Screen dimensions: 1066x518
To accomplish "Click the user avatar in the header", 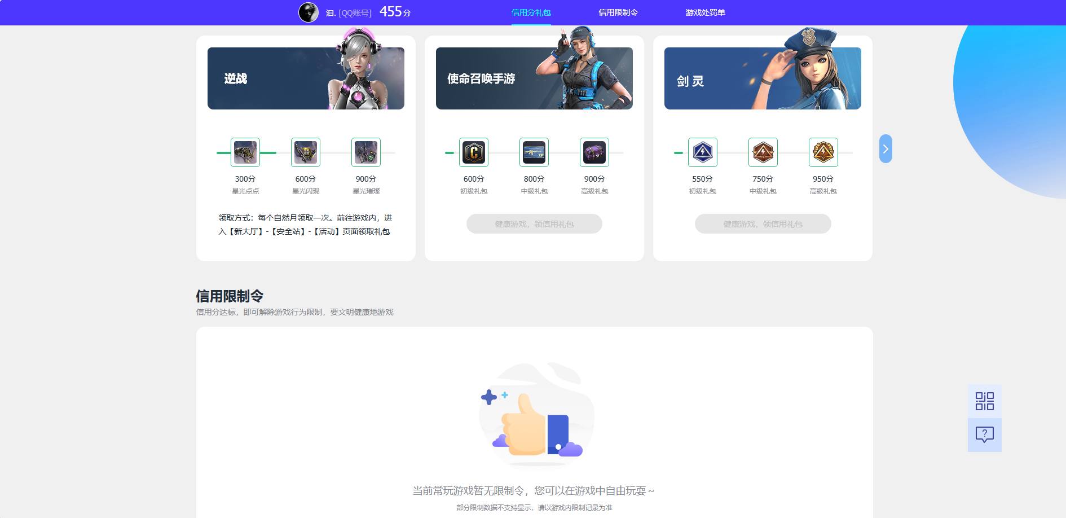I will (x=309, y=12).
